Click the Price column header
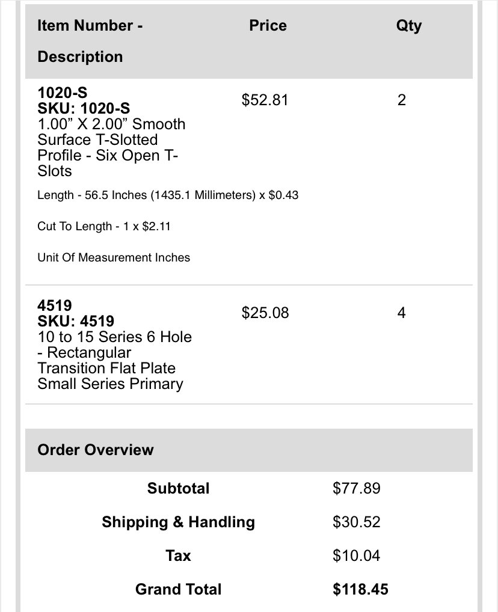 point(268,26)
